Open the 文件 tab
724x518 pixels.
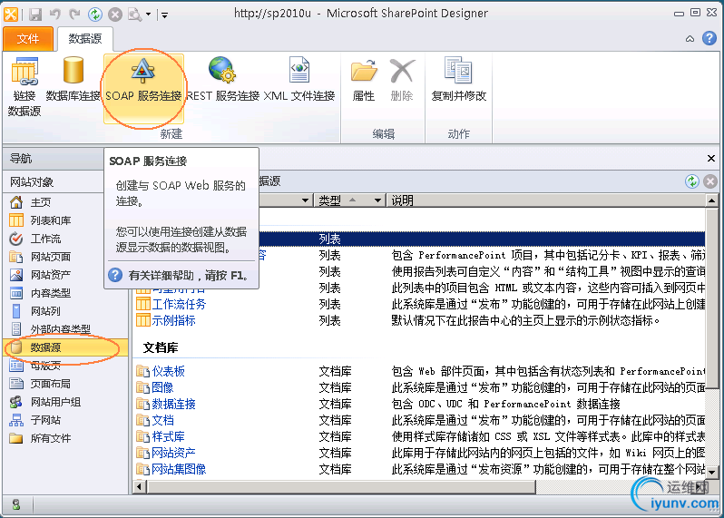[28, 39]
